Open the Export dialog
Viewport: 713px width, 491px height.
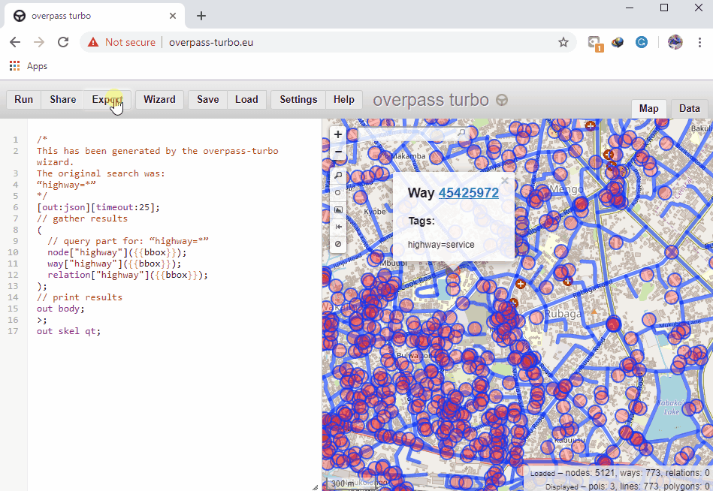tap(107, 100)
